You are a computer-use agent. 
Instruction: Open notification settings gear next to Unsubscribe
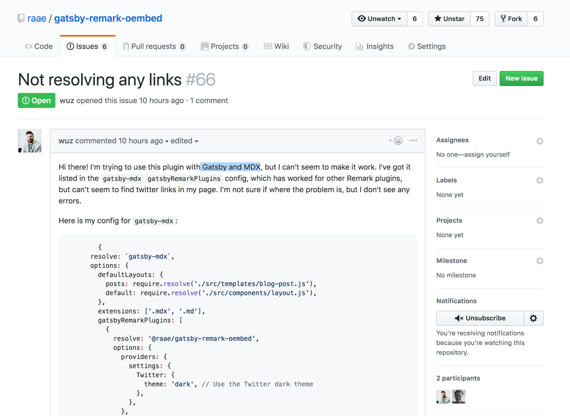(534, 318)
